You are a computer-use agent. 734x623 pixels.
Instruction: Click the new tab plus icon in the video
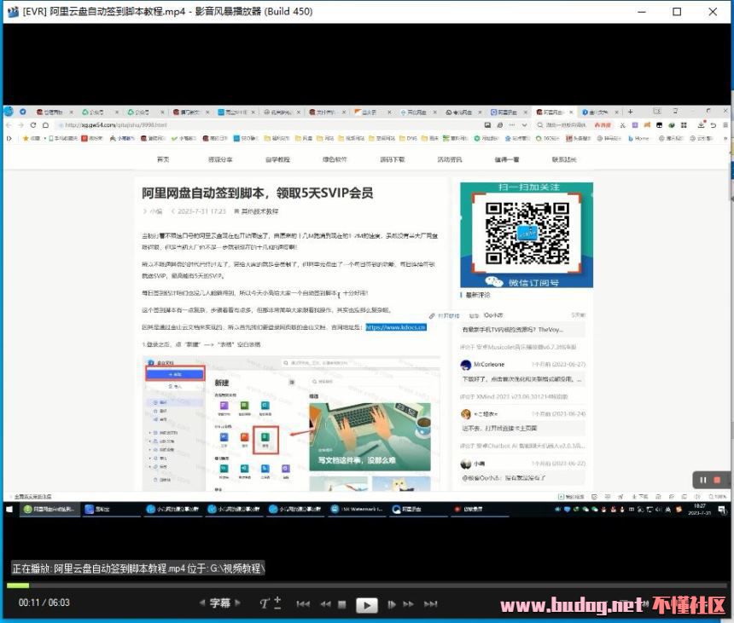click(630, 112)
